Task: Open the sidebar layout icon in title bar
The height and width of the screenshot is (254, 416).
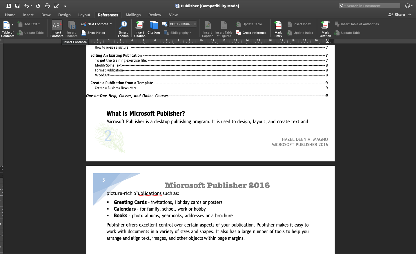Action: click(x=8, y=6)
